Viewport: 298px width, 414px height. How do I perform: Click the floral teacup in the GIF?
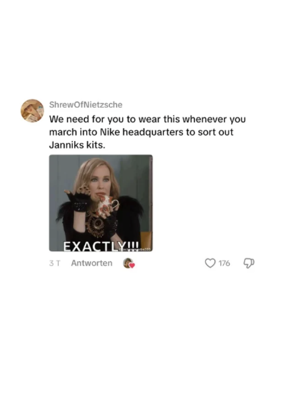tap(108, 205)
